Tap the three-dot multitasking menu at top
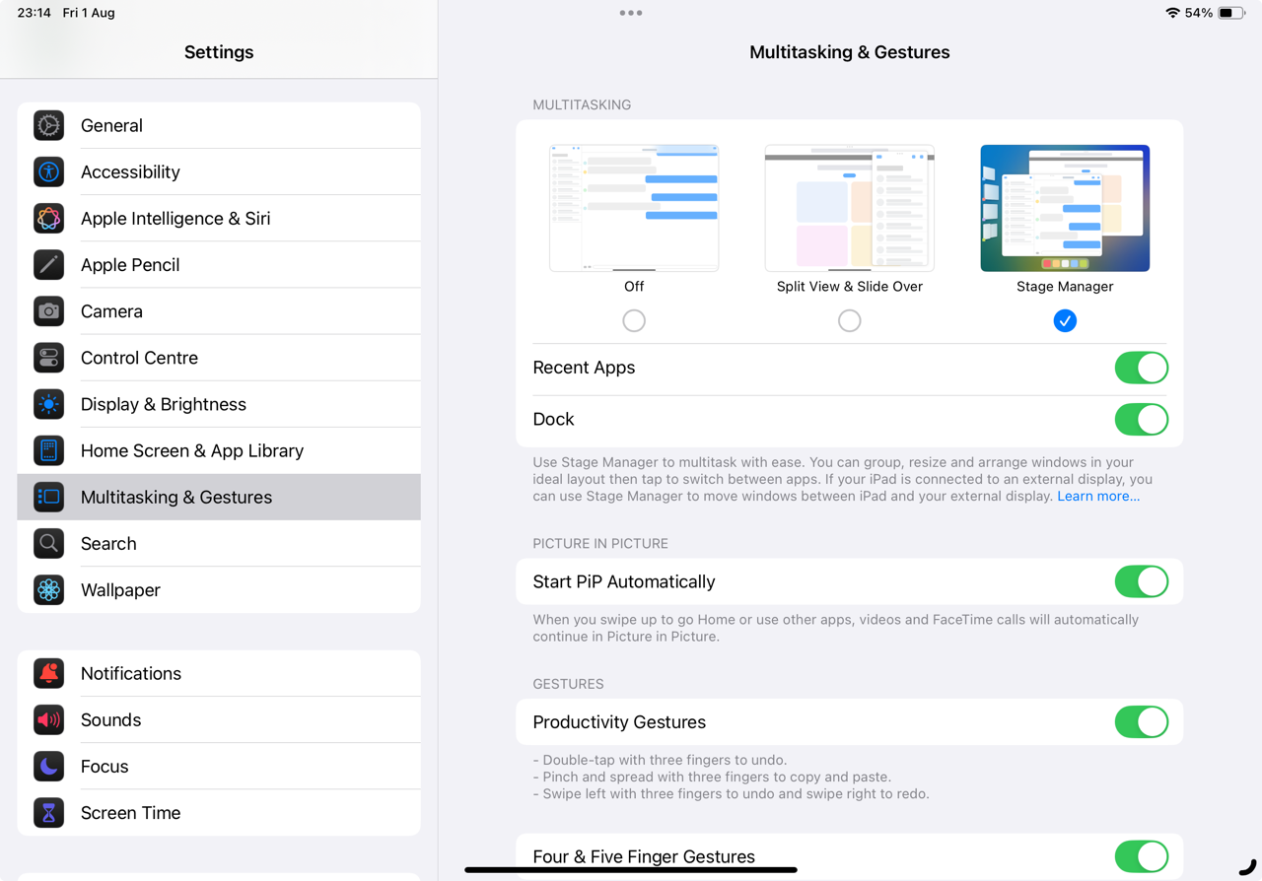The height and width of the screenshot is (881, 1262). 631,13
